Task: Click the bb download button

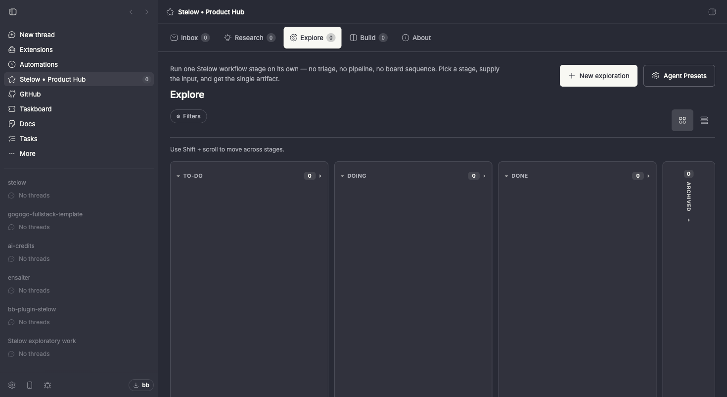Action: tap(141, 385)
